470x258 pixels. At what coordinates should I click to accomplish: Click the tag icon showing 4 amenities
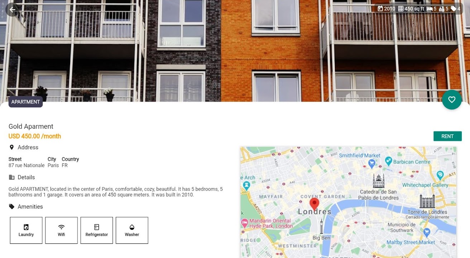[453, 9]
